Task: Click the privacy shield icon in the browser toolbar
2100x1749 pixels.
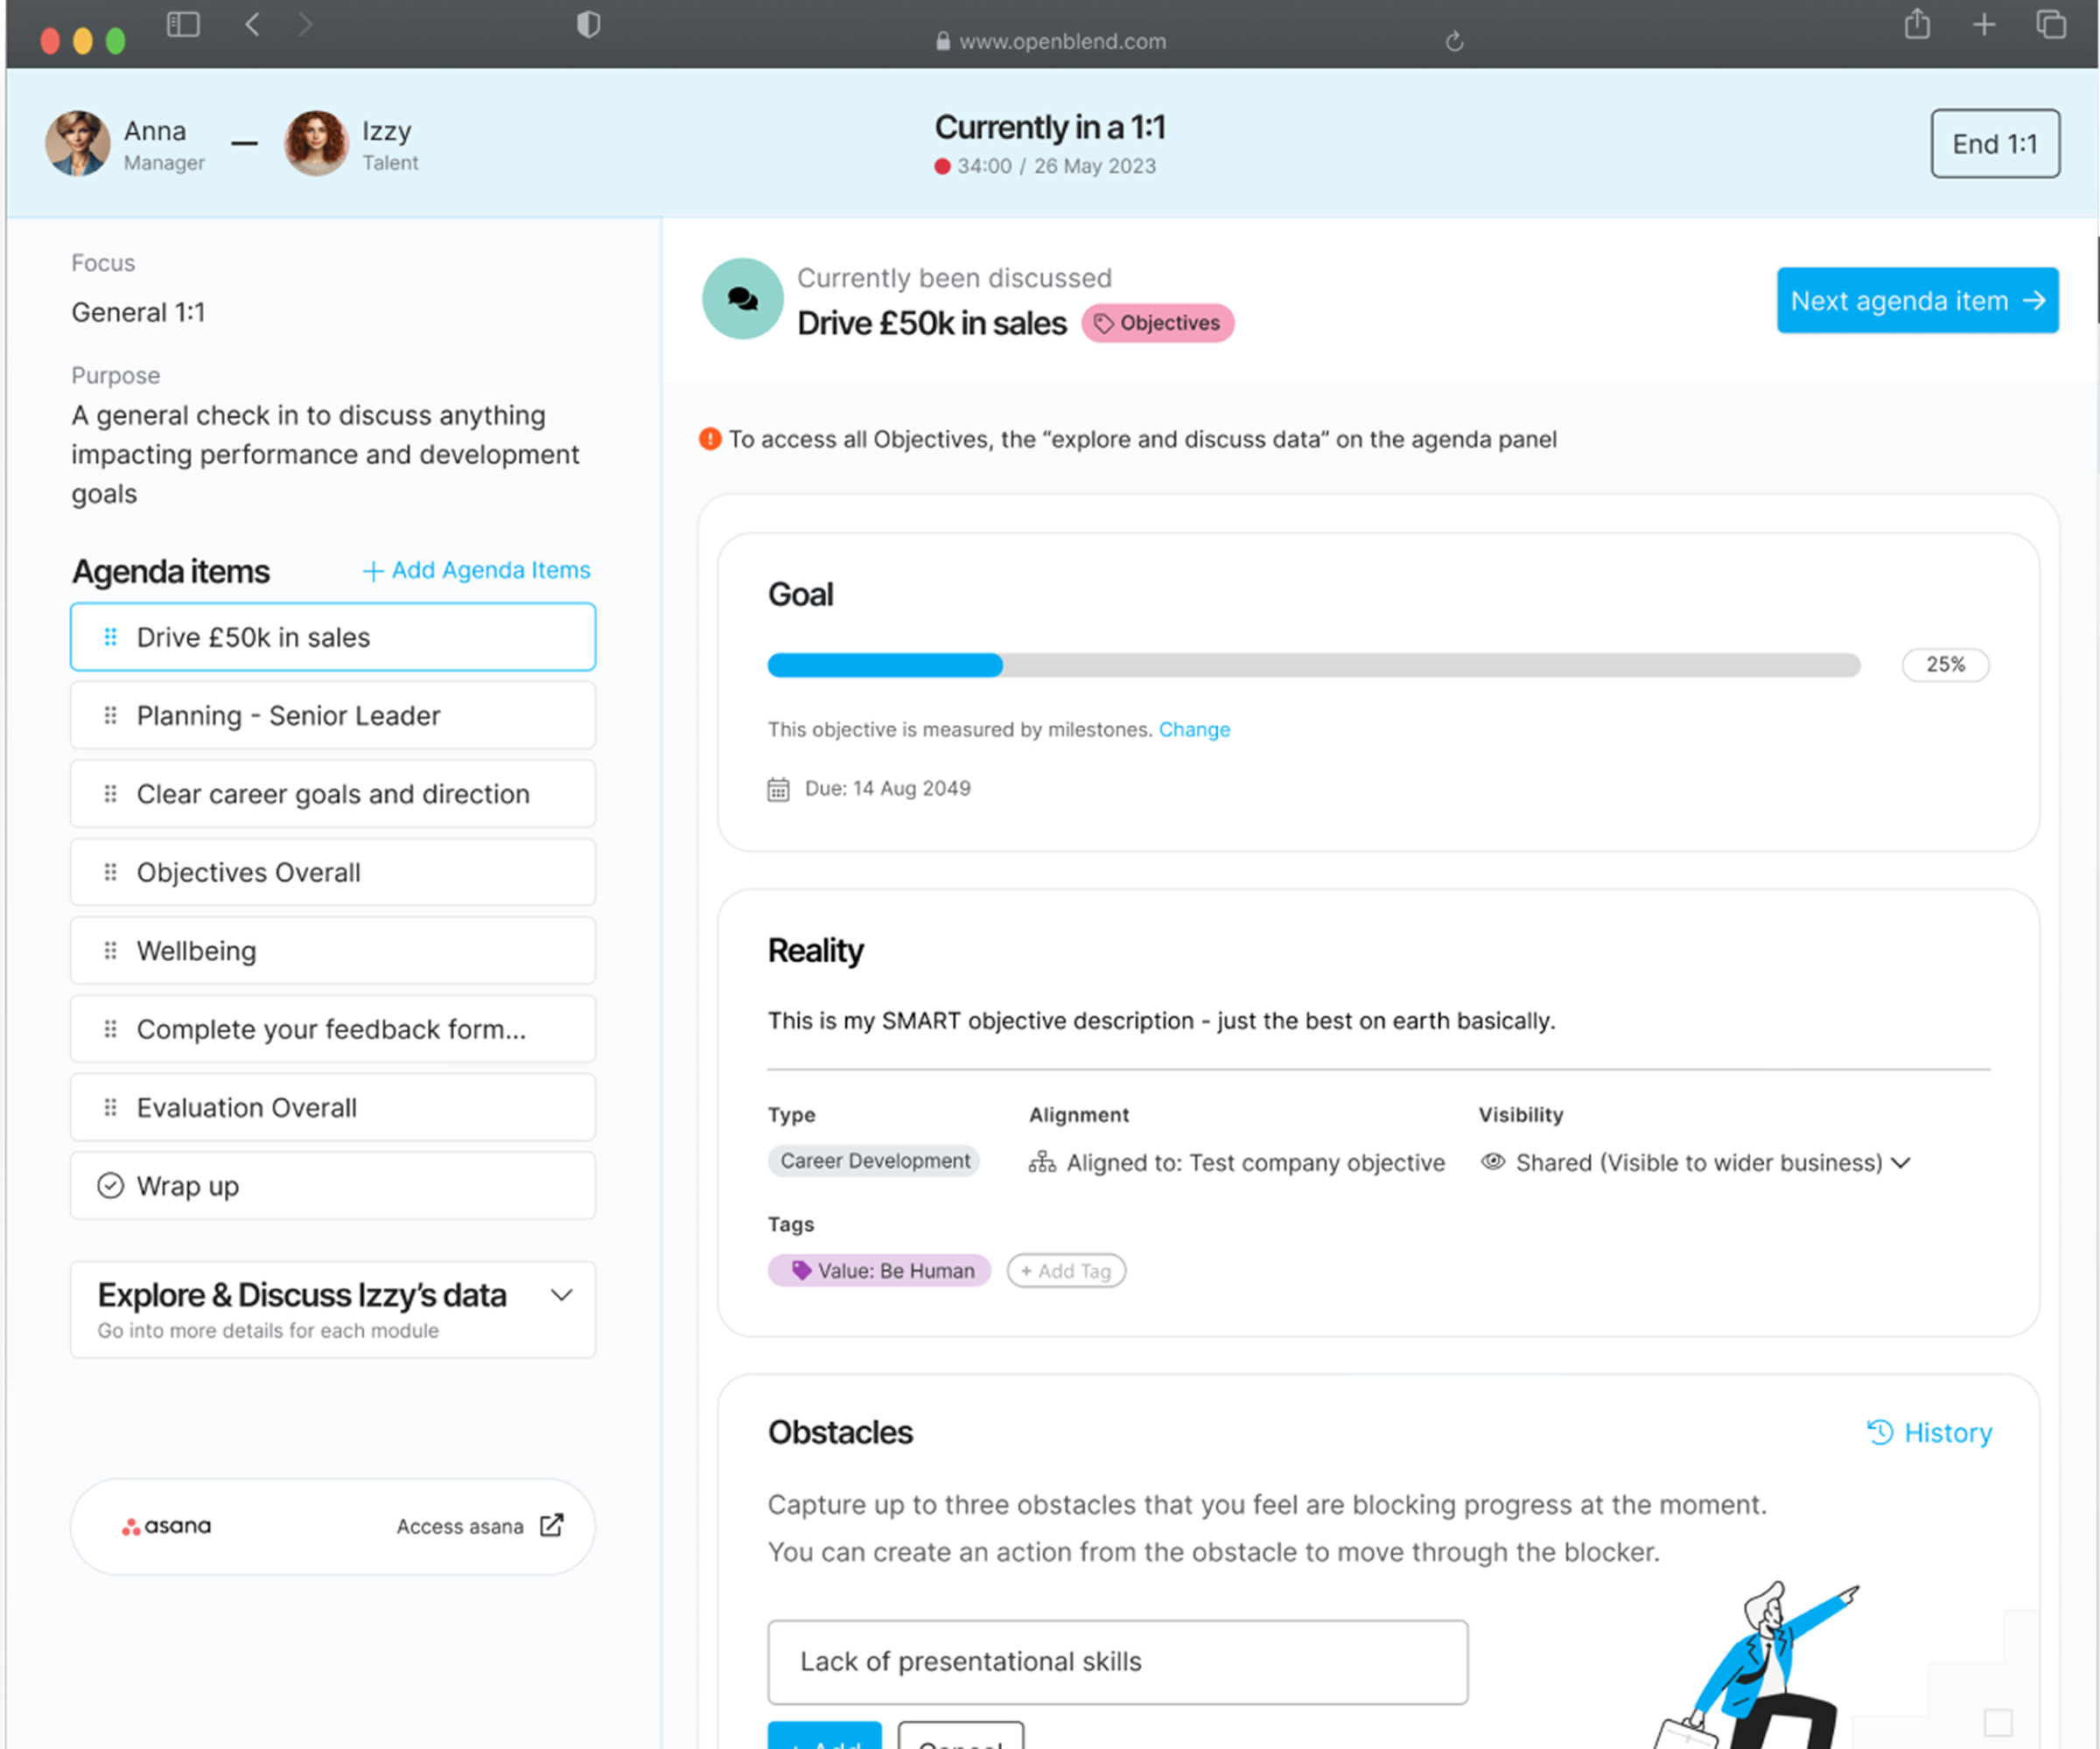Action: pyautogui.click(x=589, y=23)
